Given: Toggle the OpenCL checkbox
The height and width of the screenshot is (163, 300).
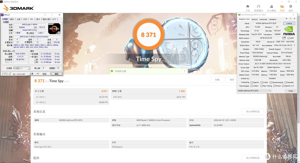Looking at the screenshot, I should [x=252, y=82].
